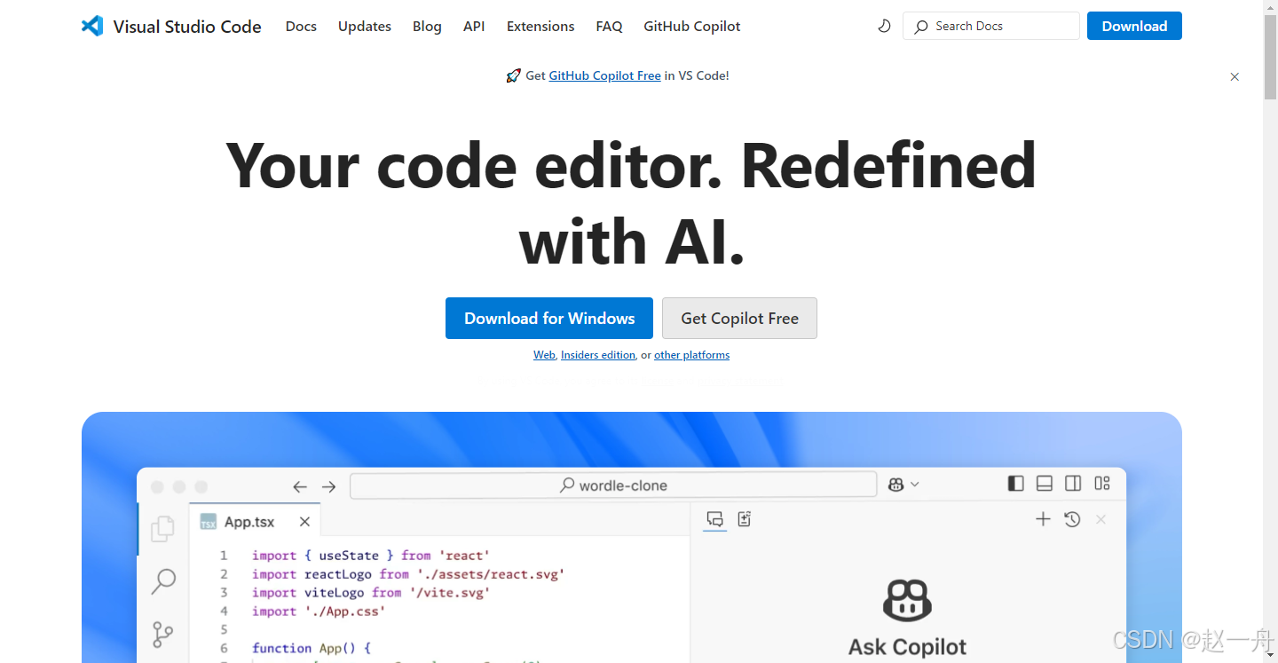Viewport: 1278px width, 663px height.
Task: Click the page vertical scrollbar thumb
Action: pyautogui.click(x=1270, y=56)
